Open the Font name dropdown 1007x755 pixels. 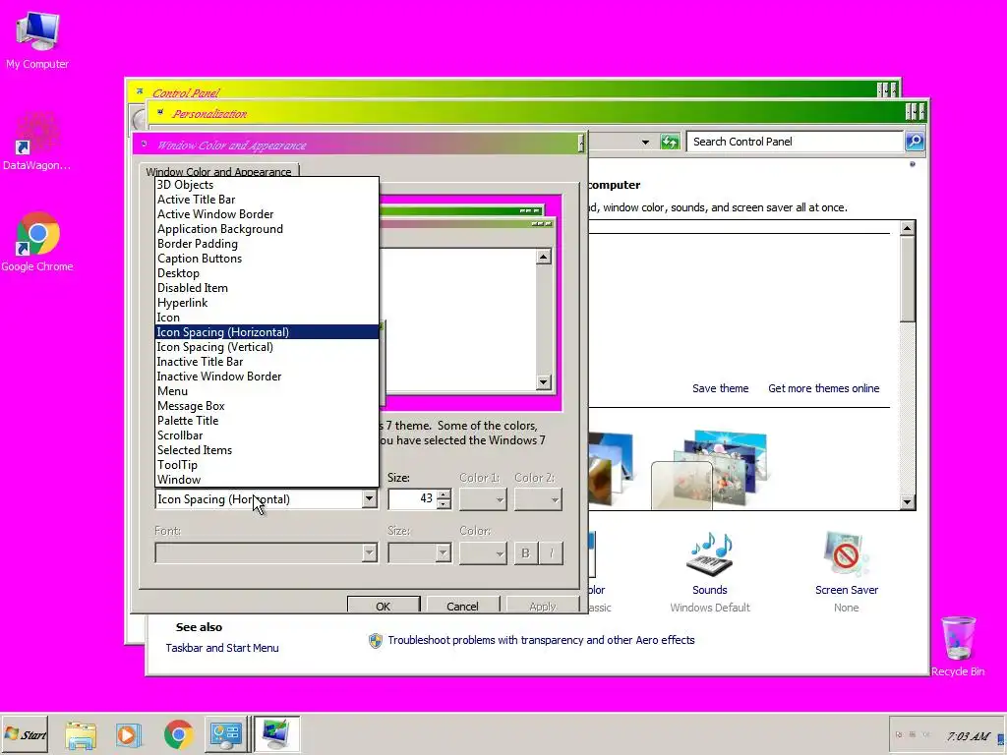266,552
